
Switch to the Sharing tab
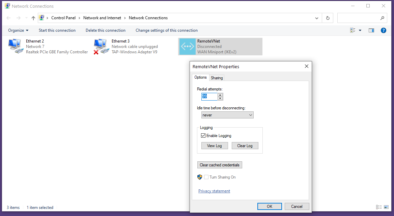pyautogui.click(x=217, y=78)
